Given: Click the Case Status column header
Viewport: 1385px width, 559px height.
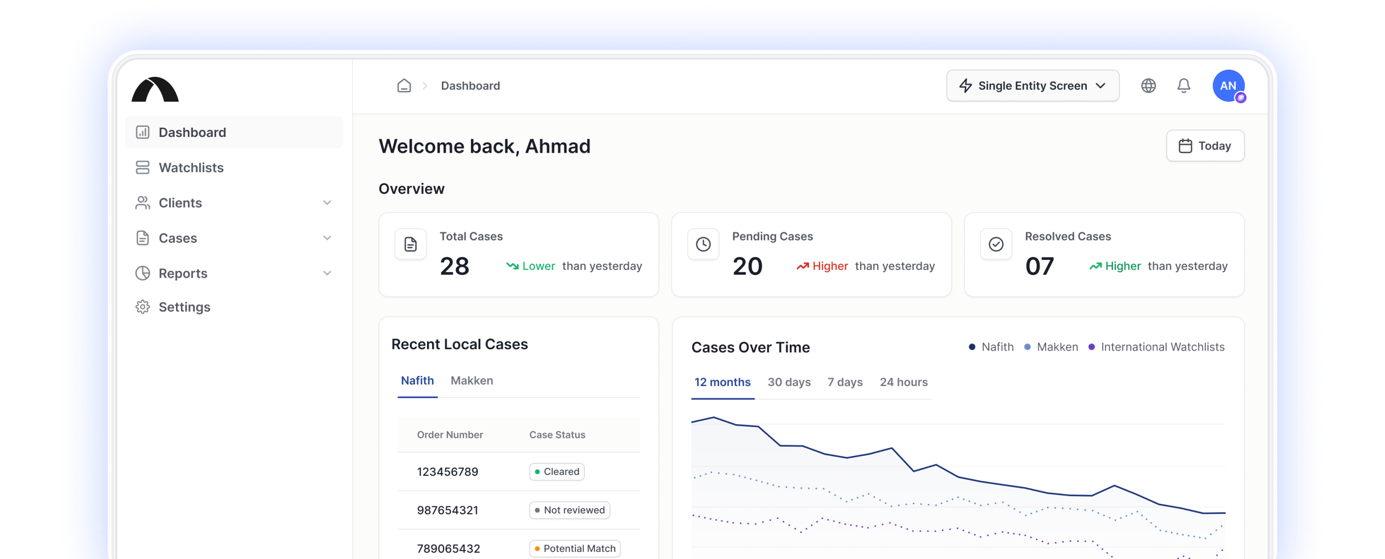Looking at the screenshot, I should (x=557, y=435).
